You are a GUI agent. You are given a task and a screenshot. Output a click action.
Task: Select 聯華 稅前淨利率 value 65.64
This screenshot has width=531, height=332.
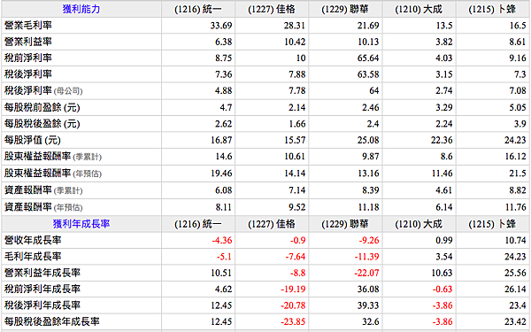pos(368,58)
